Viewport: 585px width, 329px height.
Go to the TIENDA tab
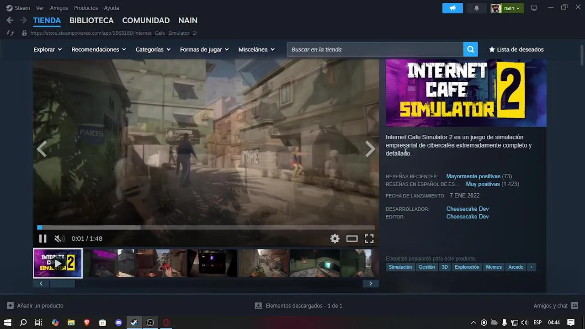point(47,21)
